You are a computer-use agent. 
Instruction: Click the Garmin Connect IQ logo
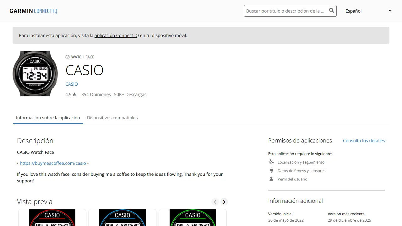pos(33,11)
